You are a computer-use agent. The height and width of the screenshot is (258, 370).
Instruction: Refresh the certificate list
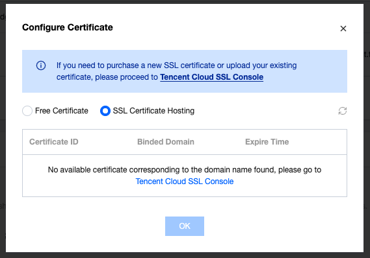click(x=343, y=111)
